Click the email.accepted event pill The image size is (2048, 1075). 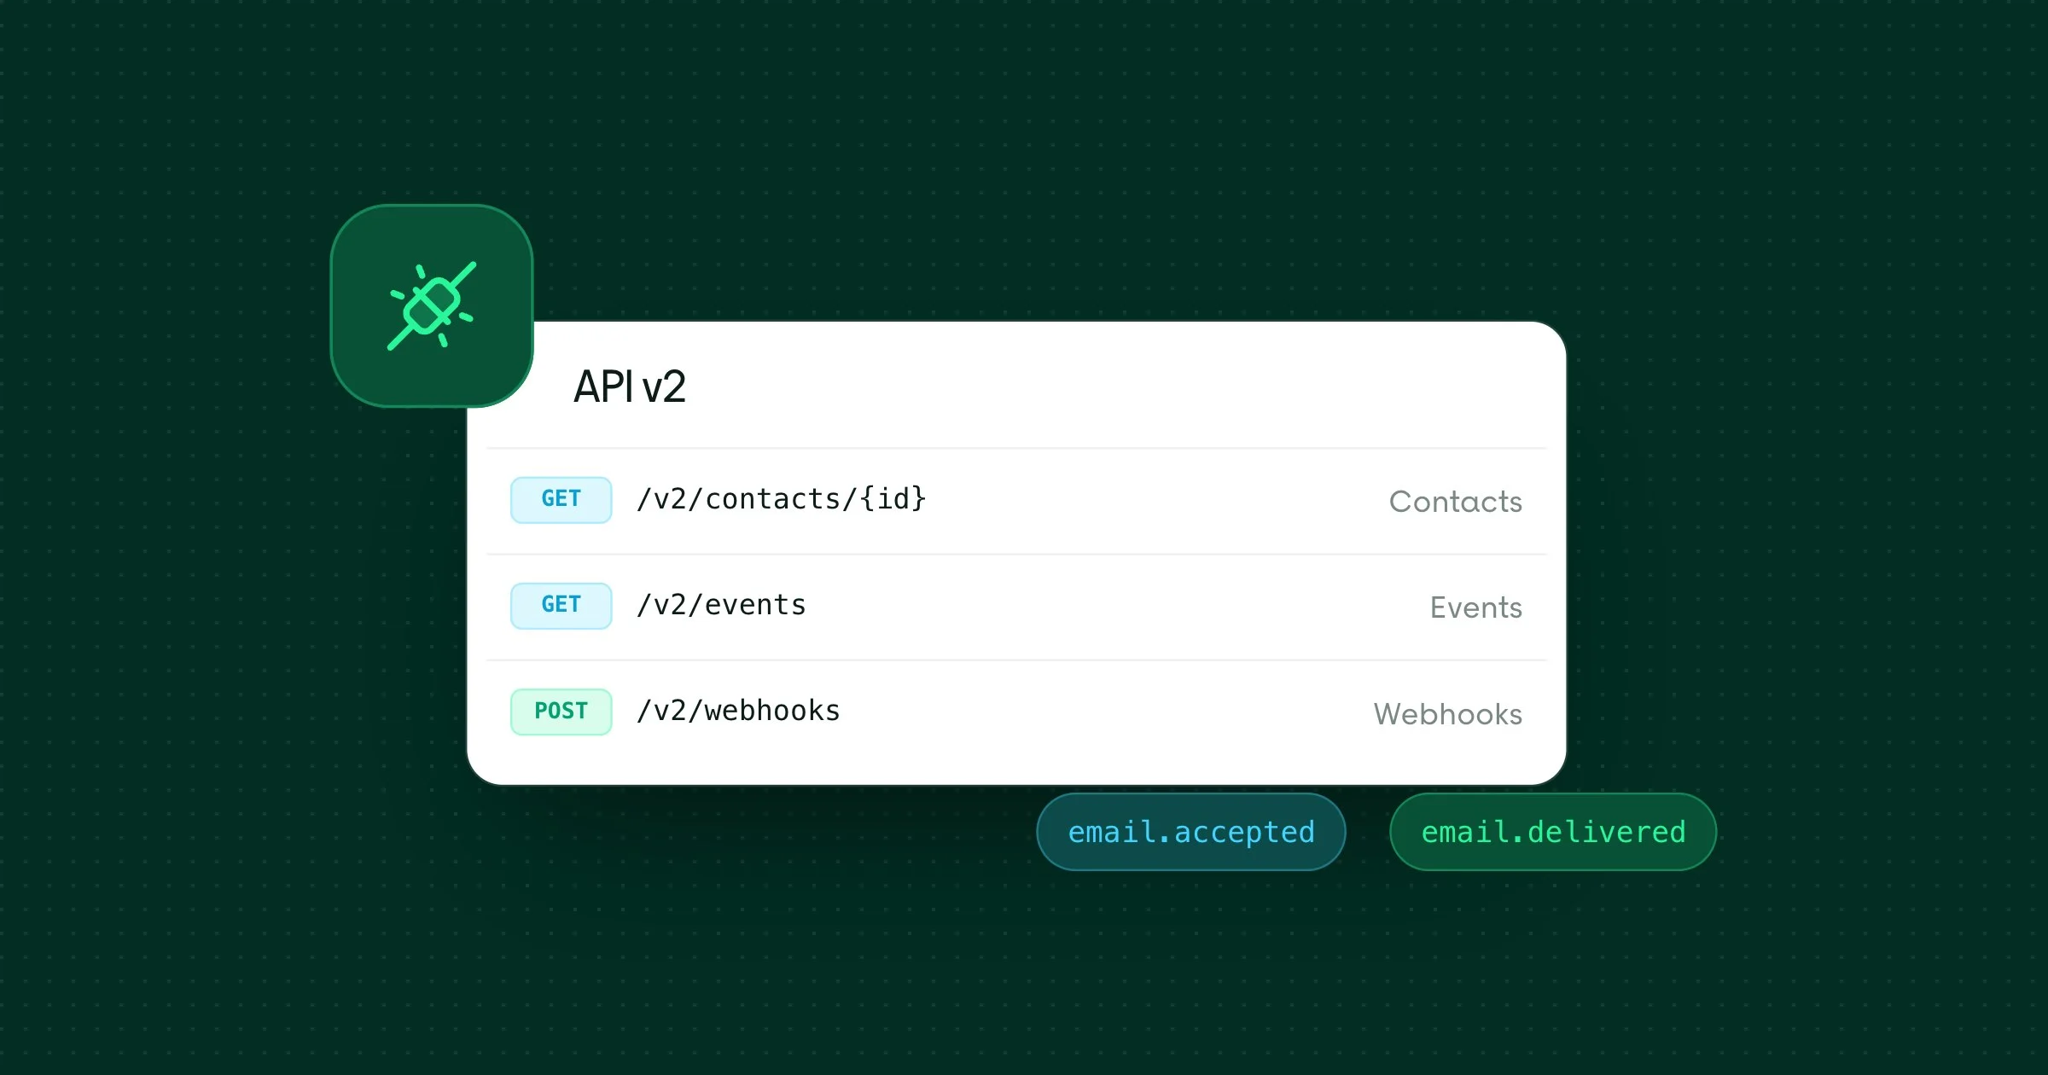(1190, 832)
